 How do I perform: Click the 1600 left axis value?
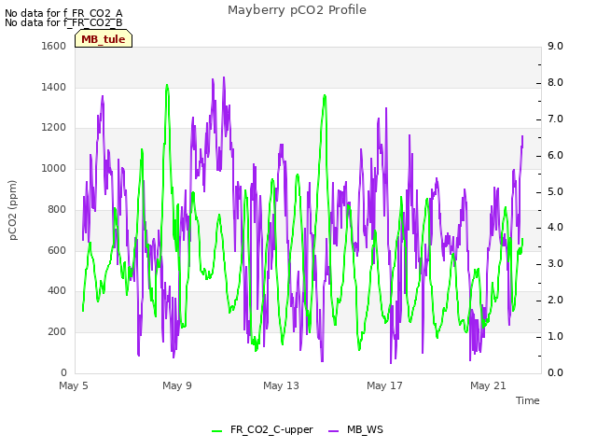point(54,46)
